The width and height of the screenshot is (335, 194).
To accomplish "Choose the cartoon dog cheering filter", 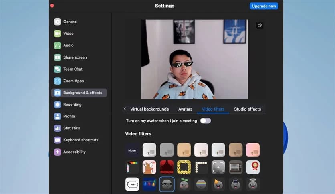I will pyautogui.click(x=149, y=167).
